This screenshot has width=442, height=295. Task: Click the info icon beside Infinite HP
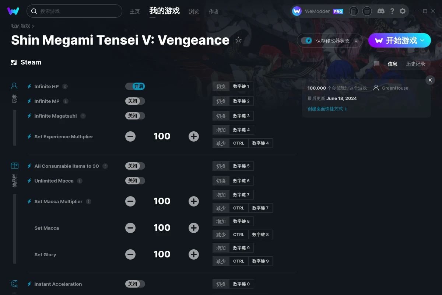pos(65,86)
